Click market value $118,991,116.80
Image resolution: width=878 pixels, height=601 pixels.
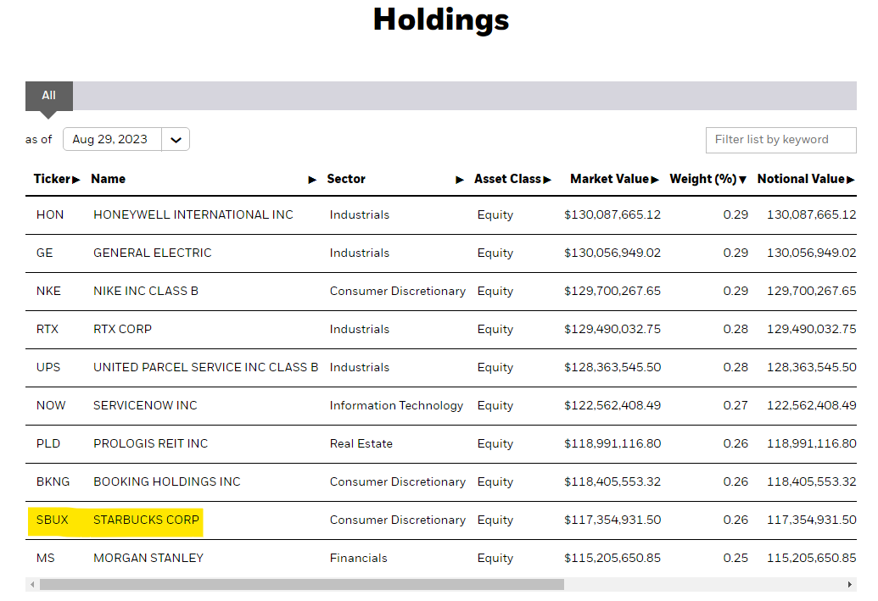click(612, 443)
